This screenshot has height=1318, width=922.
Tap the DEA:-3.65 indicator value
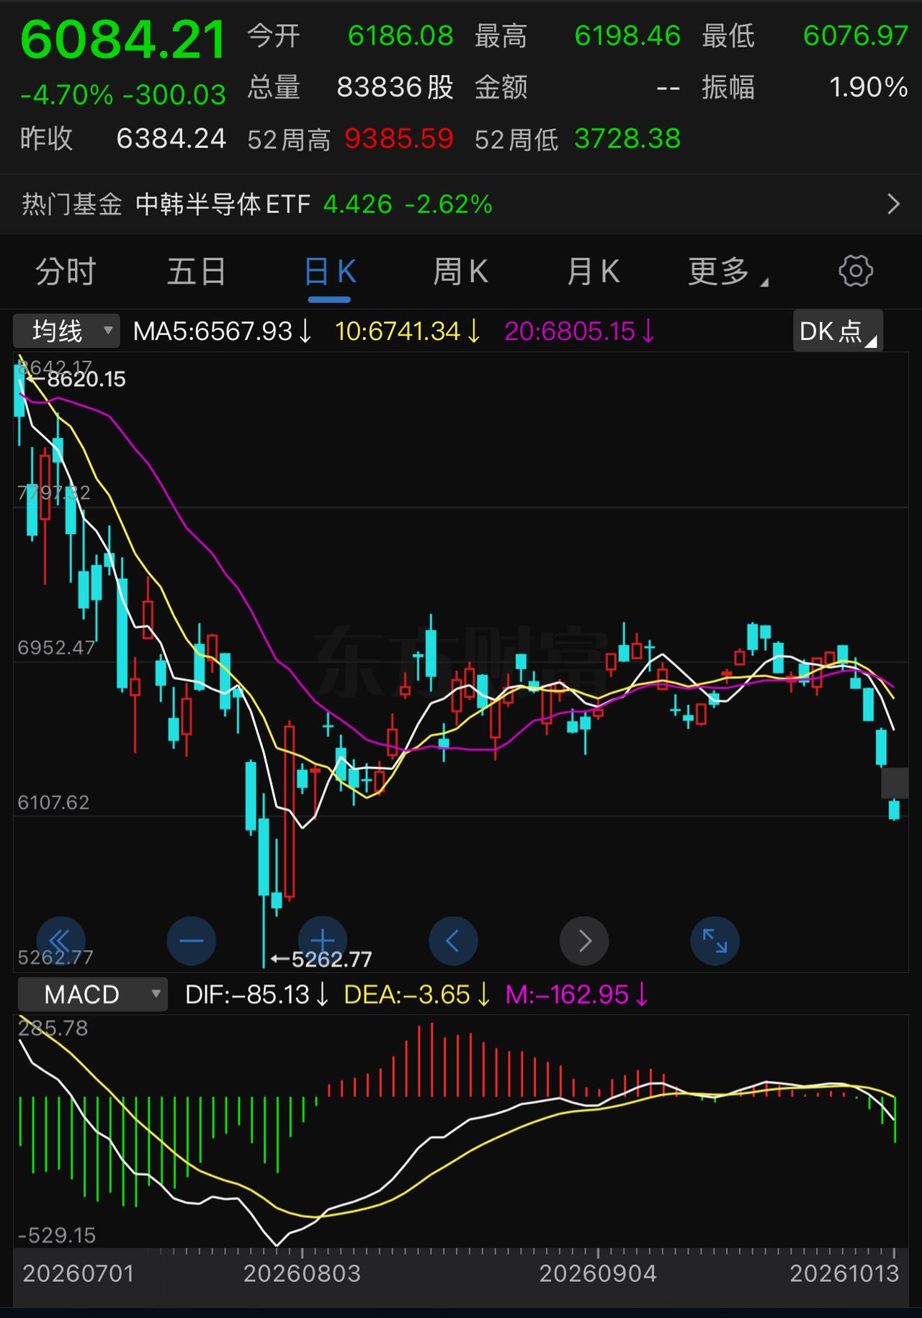[417, 995]
